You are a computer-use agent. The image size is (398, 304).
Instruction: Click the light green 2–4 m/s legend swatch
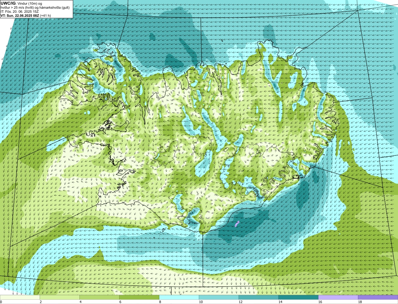[x=60, y=297]
